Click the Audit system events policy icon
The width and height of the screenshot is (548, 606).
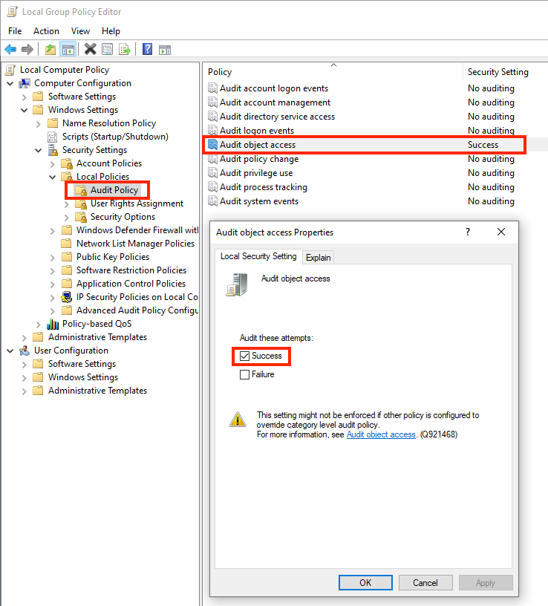tap(212, 201)
